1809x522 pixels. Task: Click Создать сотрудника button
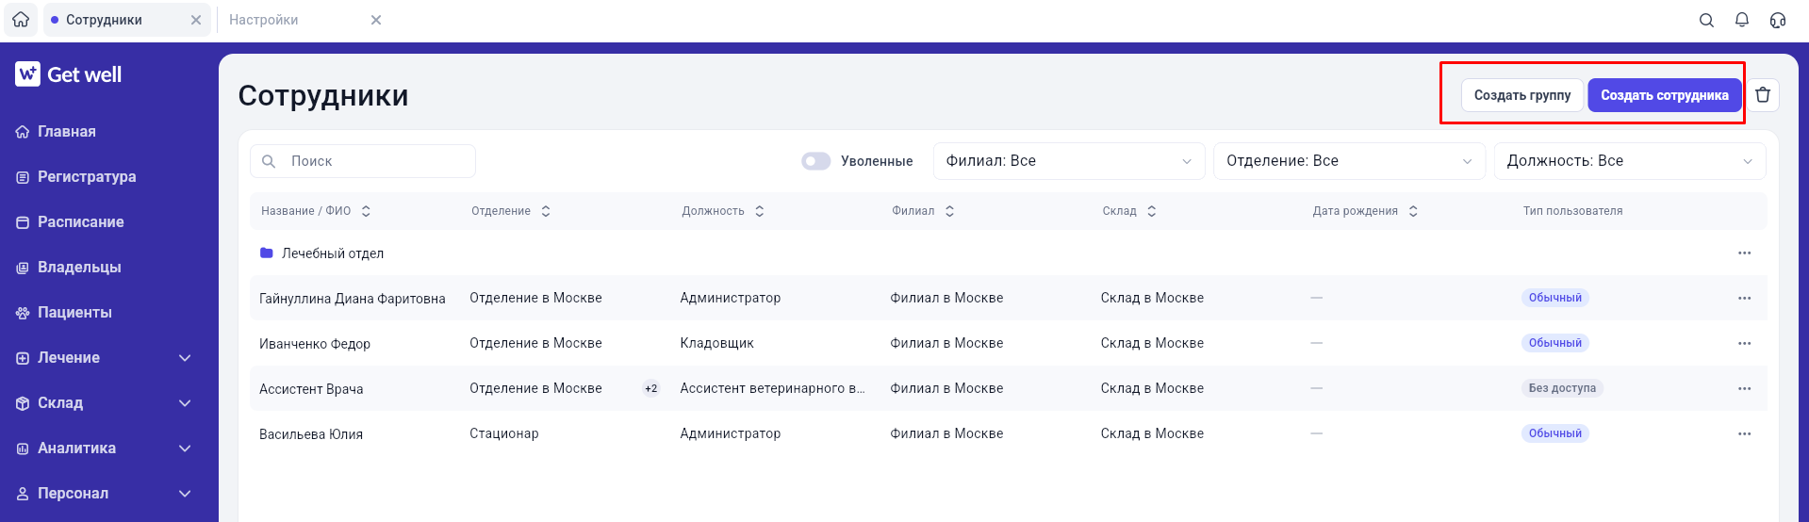tap(1665, 95)
